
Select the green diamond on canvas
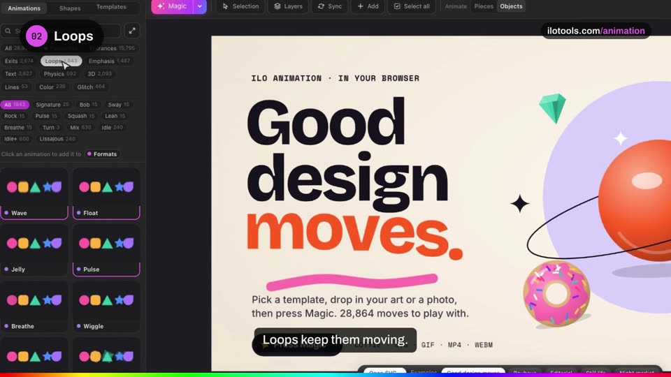(x=552, y=108)
